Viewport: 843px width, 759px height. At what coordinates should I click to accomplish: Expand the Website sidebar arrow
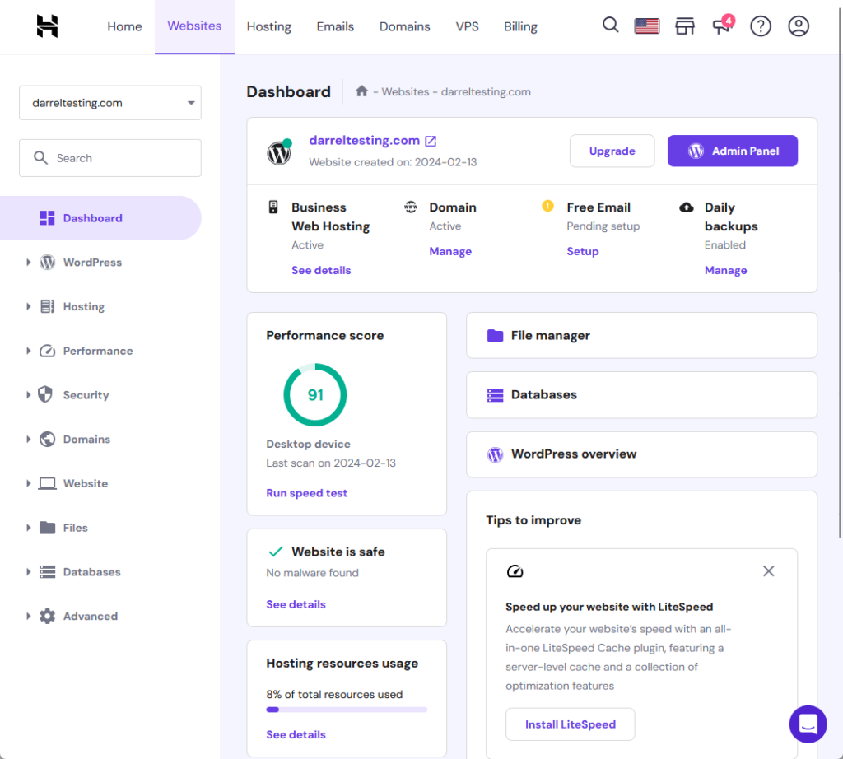pos(29,483)
